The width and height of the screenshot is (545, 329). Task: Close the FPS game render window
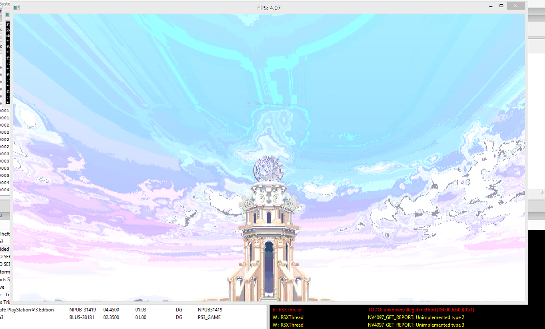pyautogui.click(x=516, y=6)
